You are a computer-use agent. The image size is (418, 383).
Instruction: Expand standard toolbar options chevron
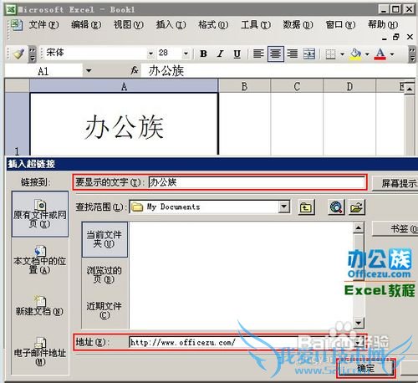pyautogui.click(x=33, y=54)
